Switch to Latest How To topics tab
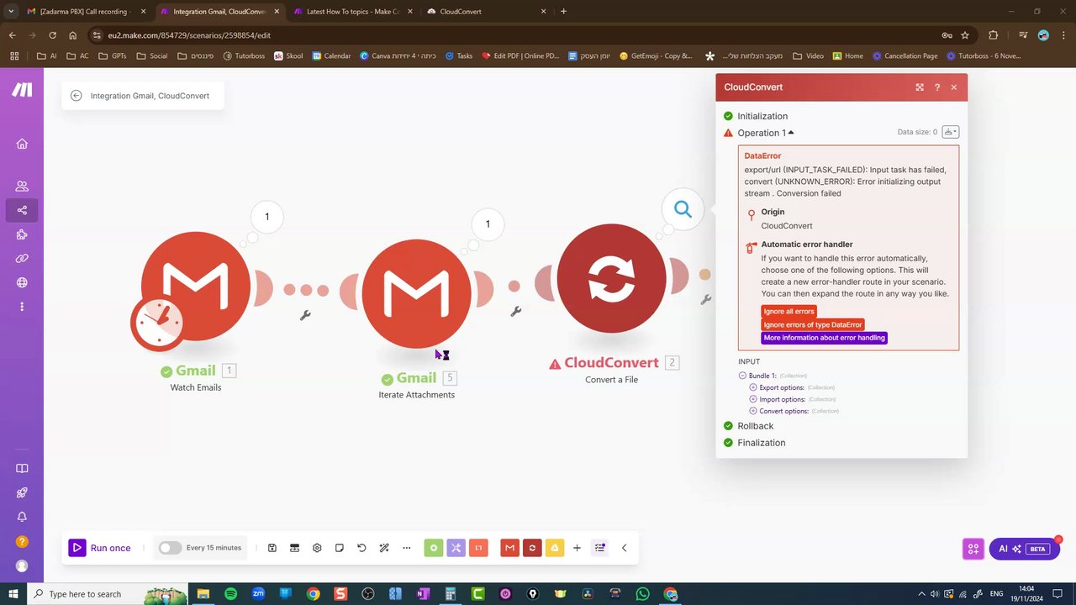This screenshot has width=1076, height=605. coord(352,12)
